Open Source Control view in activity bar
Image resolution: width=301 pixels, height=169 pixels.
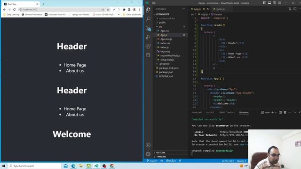point(149,28)
